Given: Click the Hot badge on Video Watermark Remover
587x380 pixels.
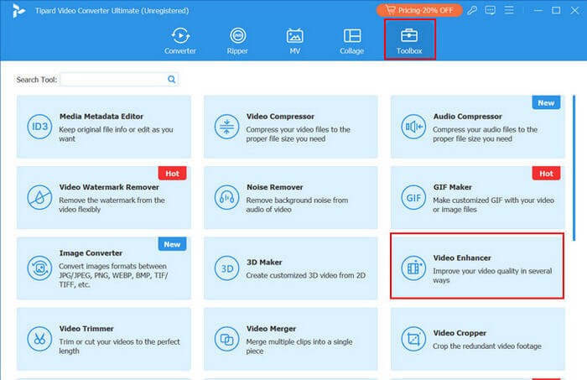Looking at the screenshot, I should (x=172, y=174).
